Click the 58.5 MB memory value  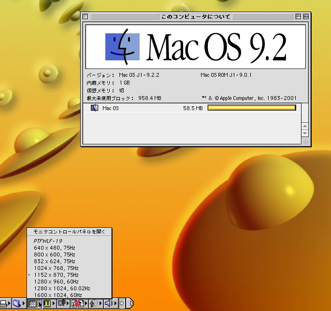(193, 108)
